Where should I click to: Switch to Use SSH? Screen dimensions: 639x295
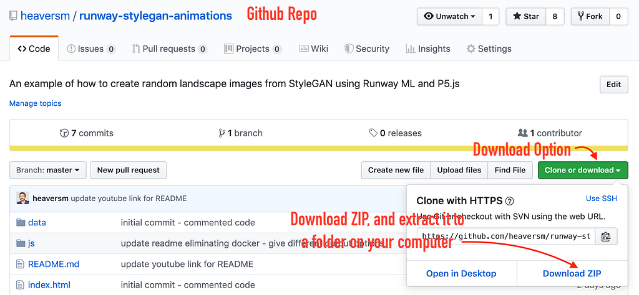click(x=601, y=199)
